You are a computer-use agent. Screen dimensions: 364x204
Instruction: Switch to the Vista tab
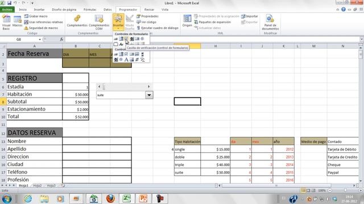(165, 10)
